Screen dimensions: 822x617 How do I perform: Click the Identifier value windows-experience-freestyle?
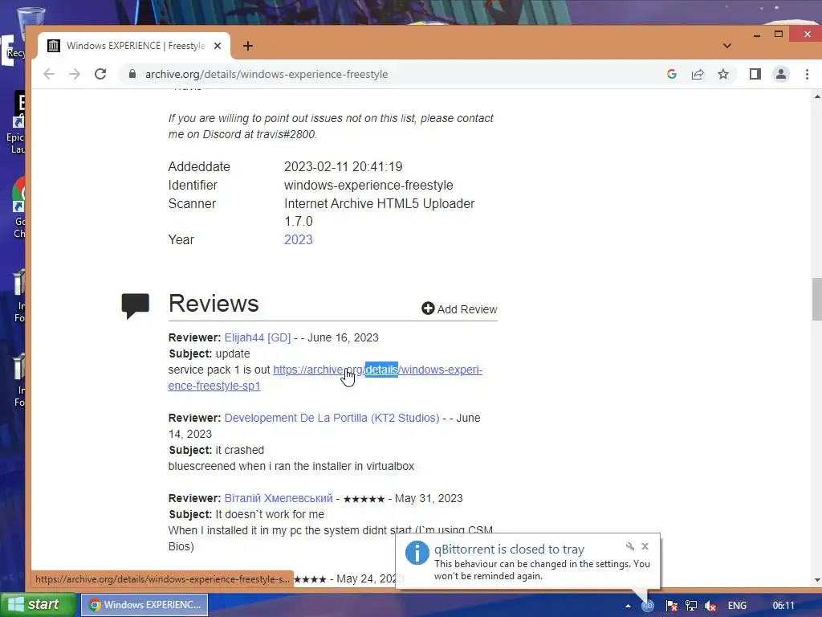point(368,186)
